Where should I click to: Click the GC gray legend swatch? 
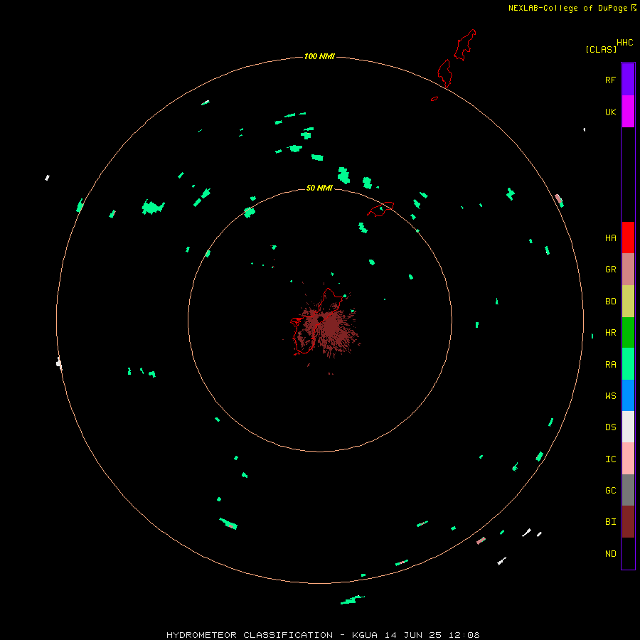tap(628, 490)
